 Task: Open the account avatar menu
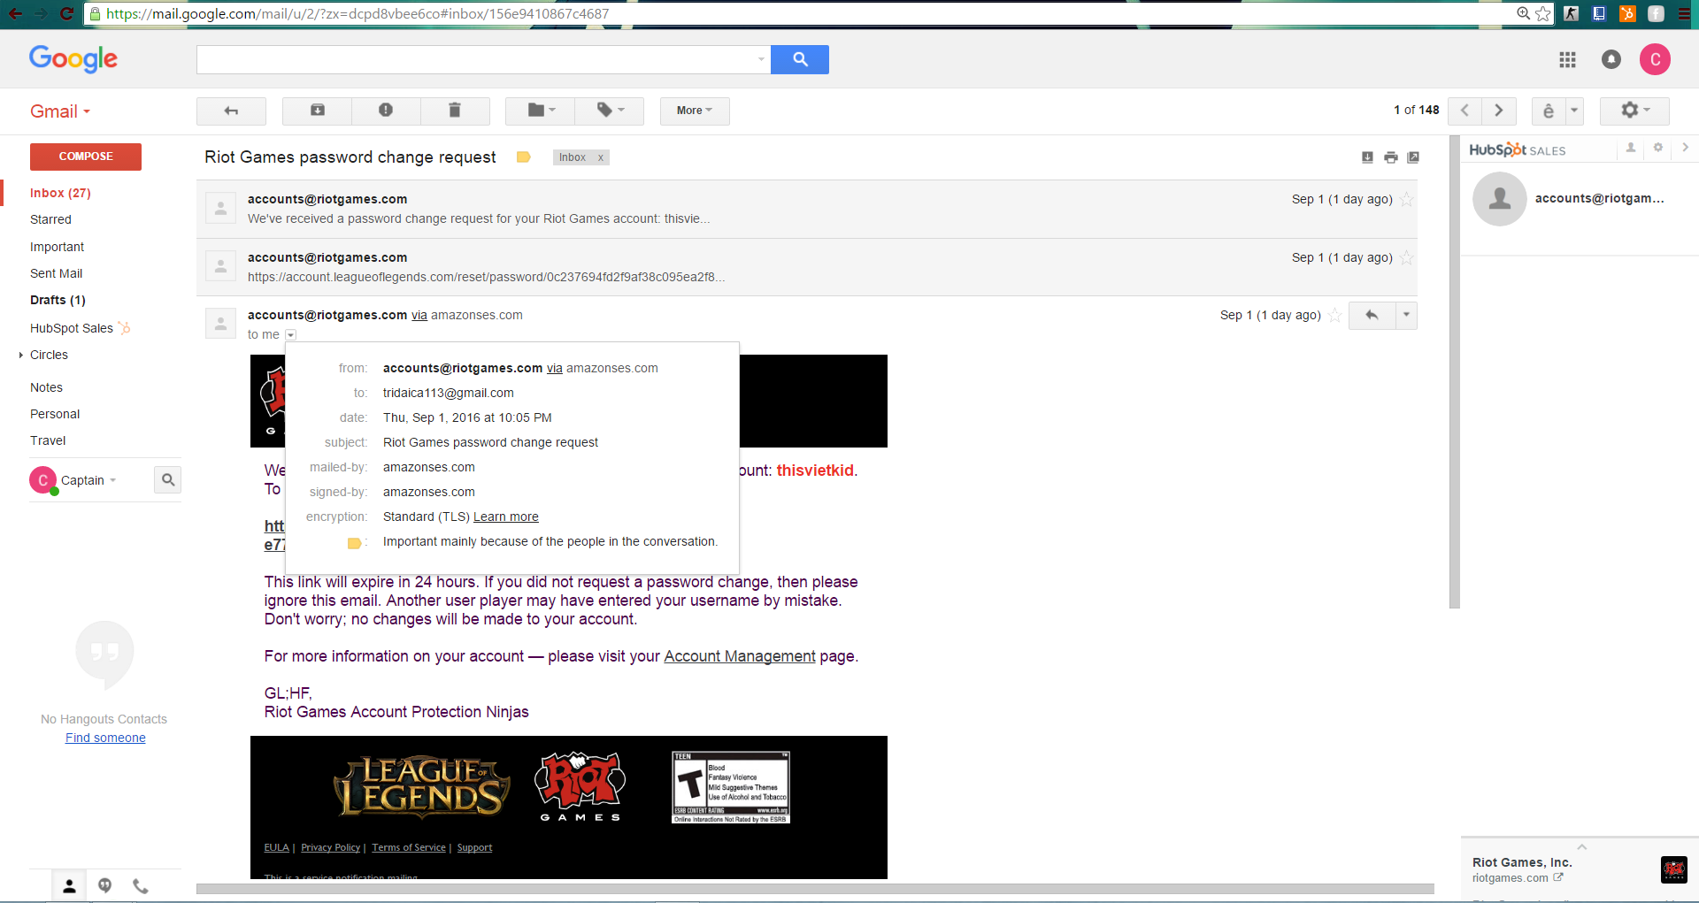1655,59
